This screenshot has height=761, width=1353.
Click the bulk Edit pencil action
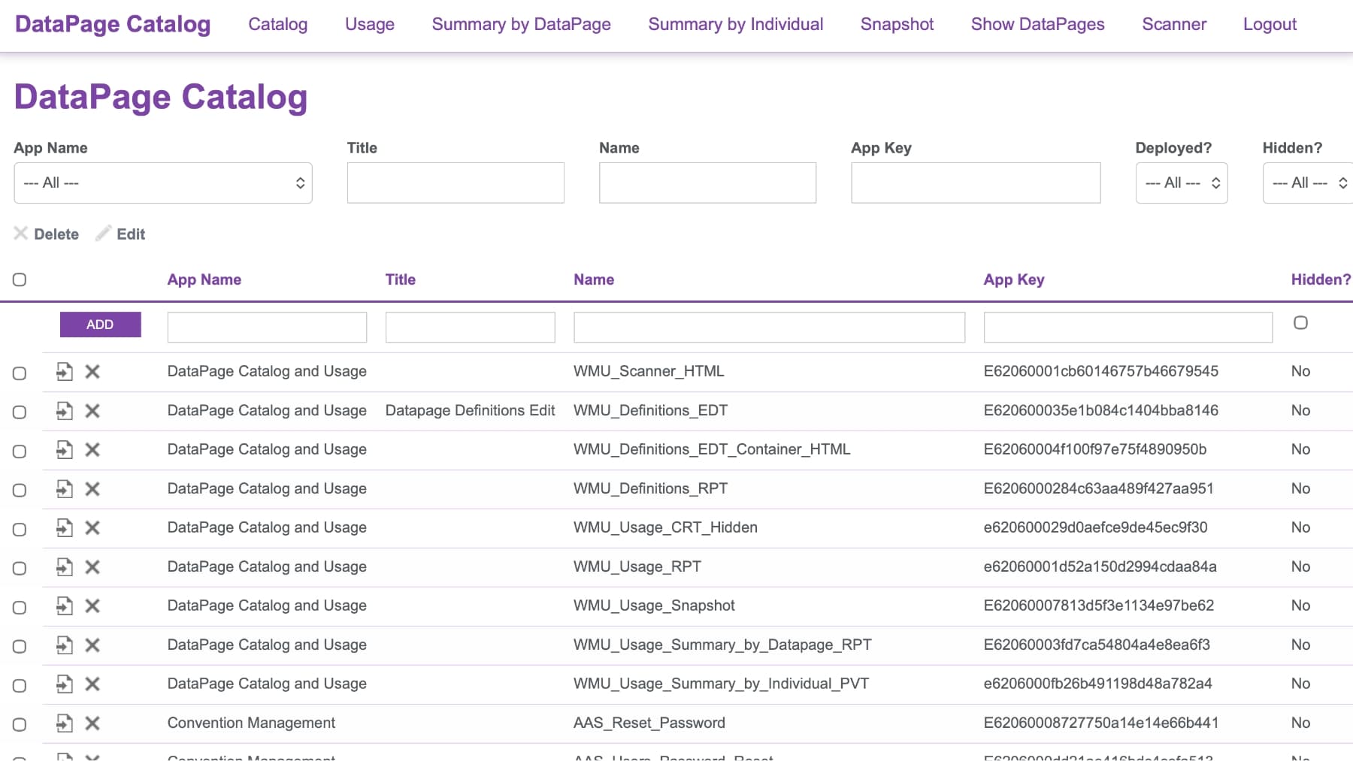coord(120,234)
